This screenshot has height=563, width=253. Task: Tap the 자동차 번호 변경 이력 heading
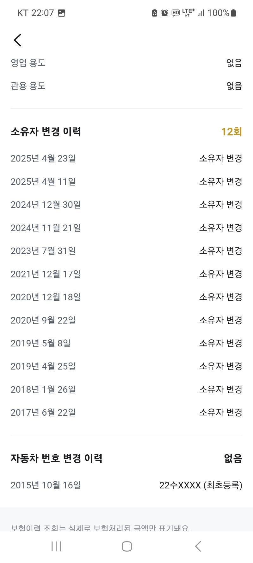(x=57, y=458)
